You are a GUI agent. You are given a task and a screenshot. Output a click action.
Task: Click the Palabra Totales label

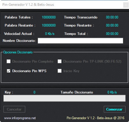[19, 17]
